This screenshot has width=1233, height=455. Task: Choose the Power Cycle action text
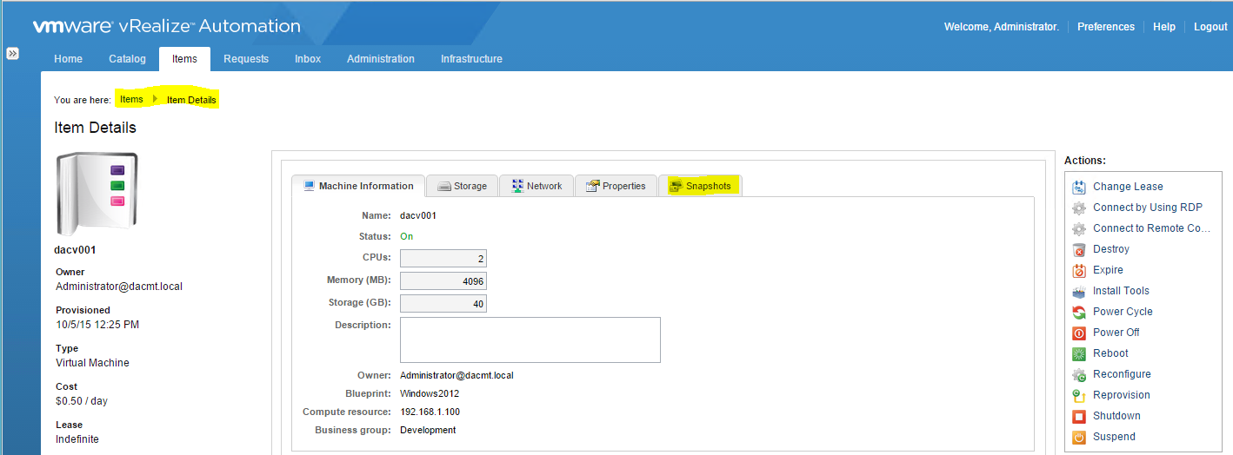(1123, 312)
